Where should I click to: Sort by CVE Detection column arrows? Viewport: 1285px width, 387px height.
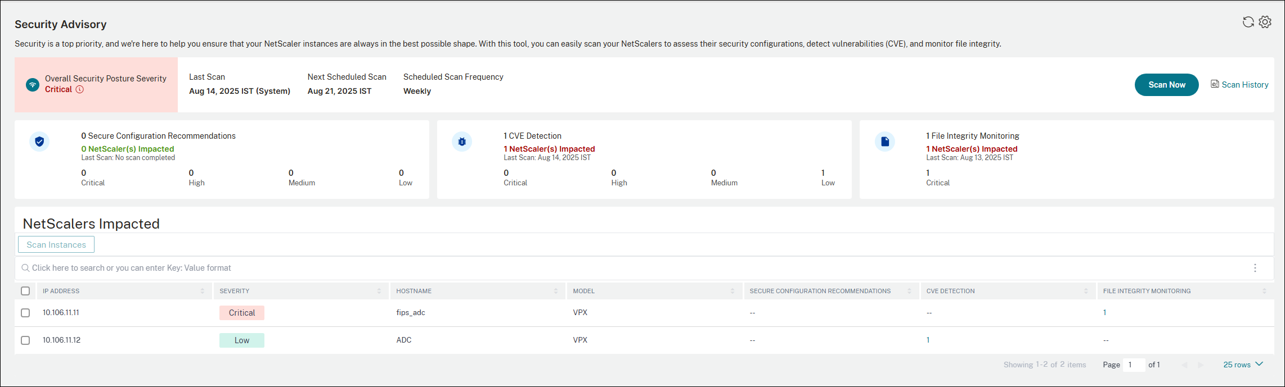(1086, 291)
